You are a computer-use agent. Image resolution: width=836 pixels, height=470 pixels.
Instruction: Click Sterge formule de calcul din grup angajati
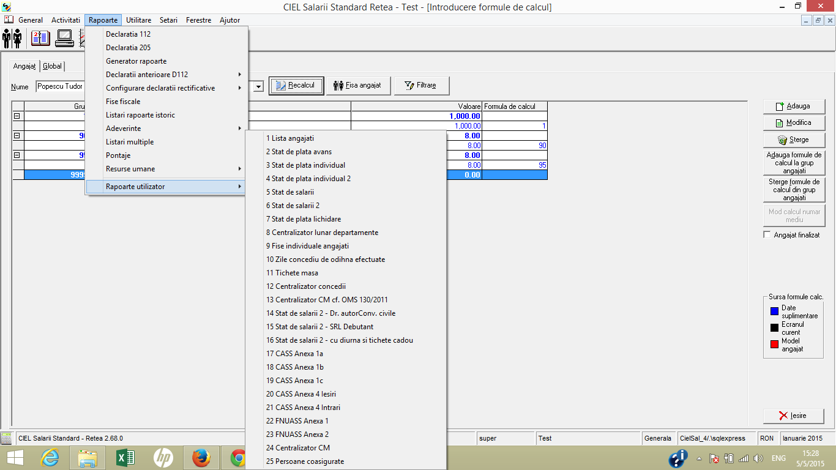coord(794,190)
